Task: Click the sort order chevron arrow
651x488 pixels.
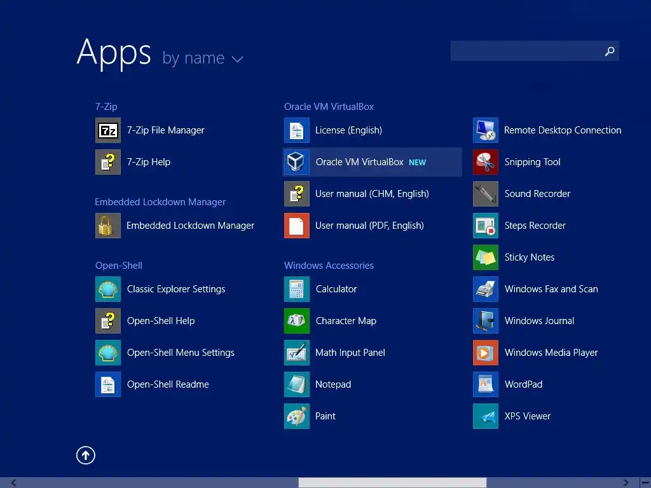Action: pos(238,59)
